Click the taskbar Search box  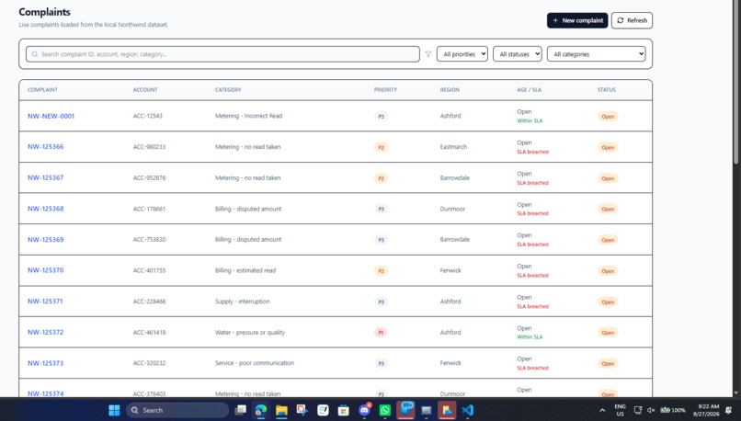(177, 410)
